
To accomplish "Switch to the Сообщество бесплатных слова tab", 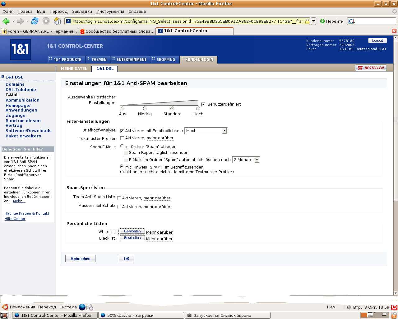I will point(117,31).
